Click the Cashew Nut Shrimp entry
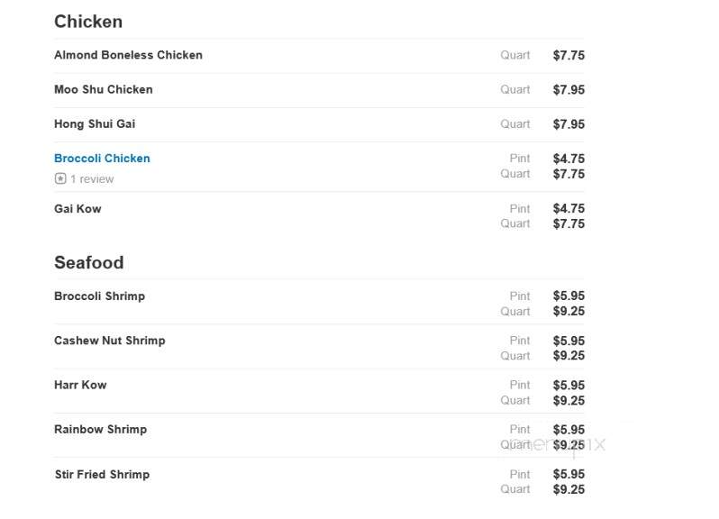This screenshot has width=719, height=519. [x=110, y=341]
